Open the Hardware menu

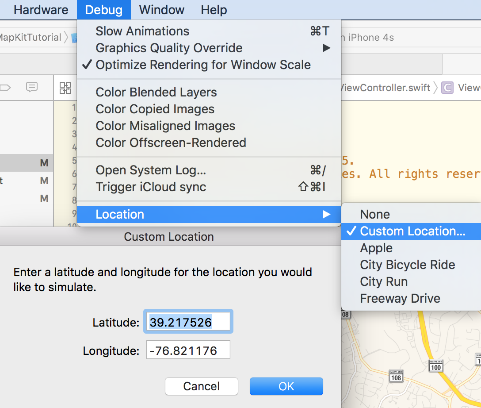(41, 10)
